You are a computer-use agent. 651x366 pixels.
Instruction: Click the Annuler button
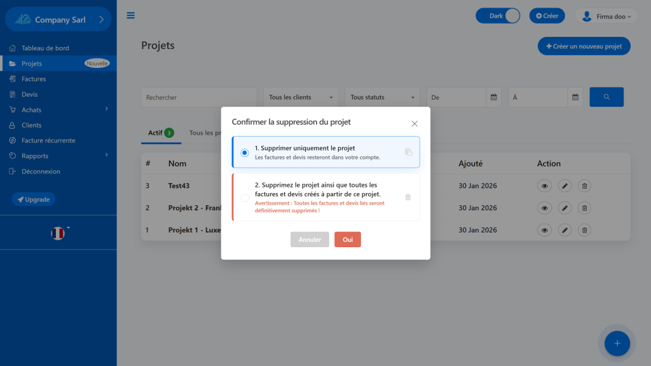tap(310, 240)
